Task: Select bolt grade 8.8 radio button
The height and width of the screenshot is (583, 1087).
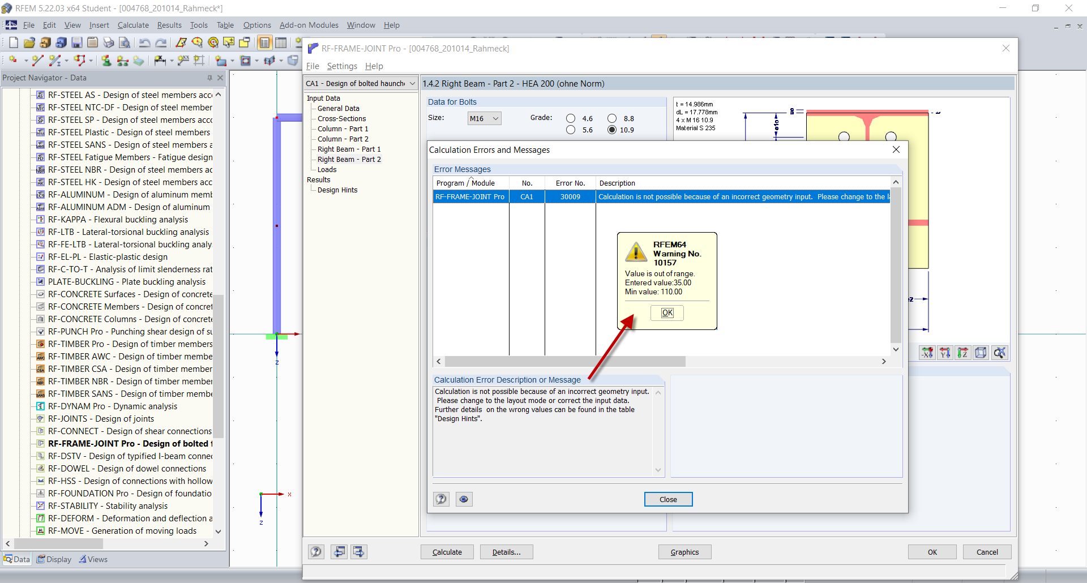Action: 612,118
